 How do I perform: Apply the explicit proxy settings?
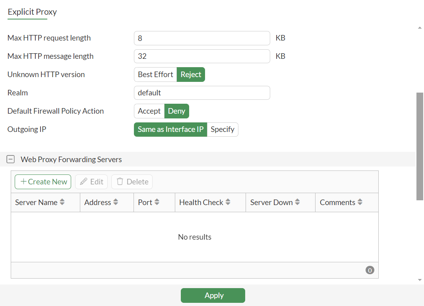click(x=213, y=295)
